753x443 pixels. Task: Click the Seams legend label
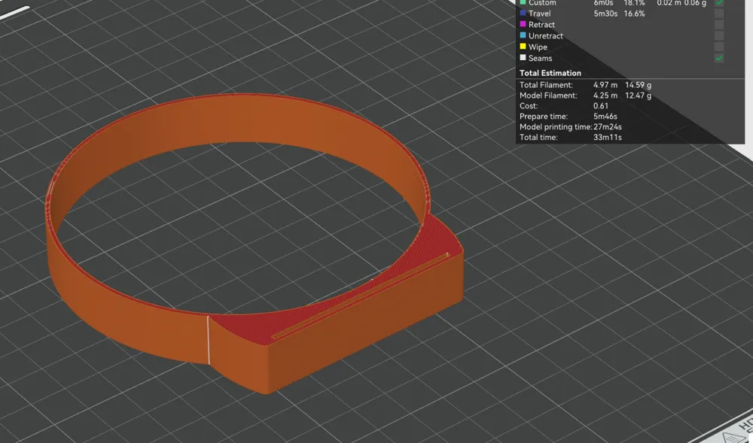[540, 58]
